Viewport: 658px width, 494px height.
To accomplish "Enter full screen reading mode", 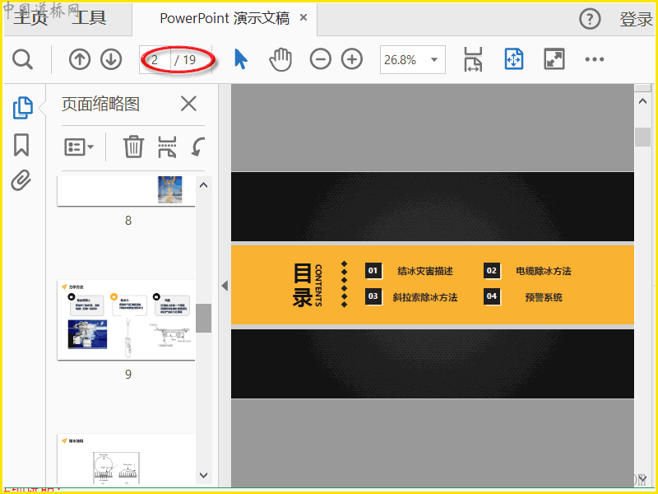I will 554,59.
